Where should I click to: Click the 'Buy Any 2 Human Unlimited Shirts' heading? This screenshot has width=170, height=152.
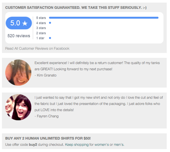(x=48, y=138)
